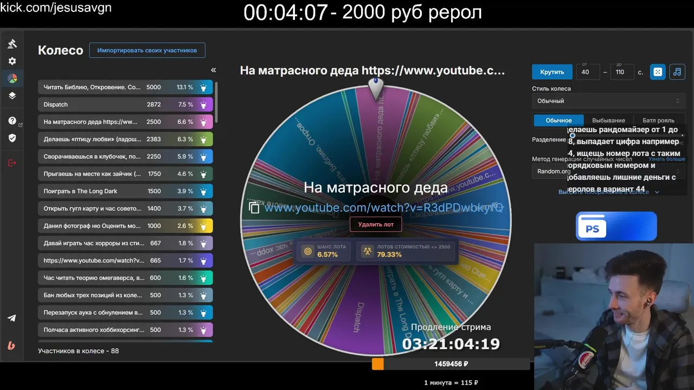Highlight 'Полчаса активного хоббихорсинга' spotlight icon
The image size is (694, 390).
[x=203, y=330]
